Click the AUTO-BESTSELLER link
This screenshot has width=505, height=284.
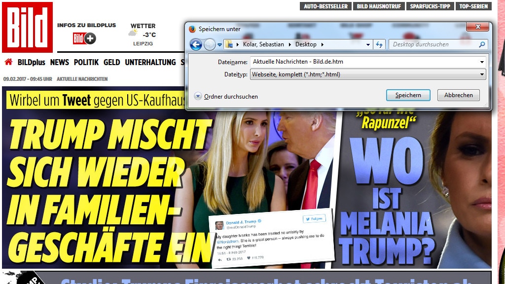tap(325, 6)
